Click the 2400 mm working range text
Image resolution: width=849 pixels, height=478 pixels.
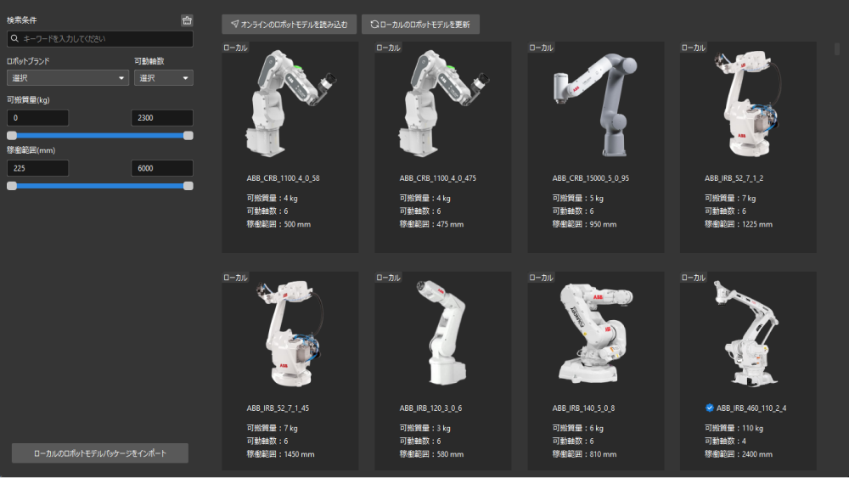click(x=757, y=454)
